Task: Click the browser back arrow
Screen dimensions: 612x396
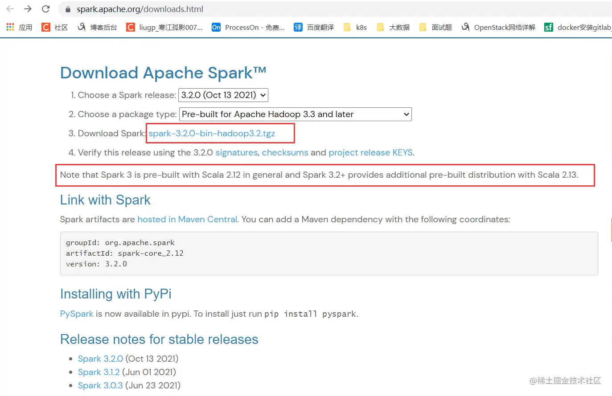Action: point(10,9)
